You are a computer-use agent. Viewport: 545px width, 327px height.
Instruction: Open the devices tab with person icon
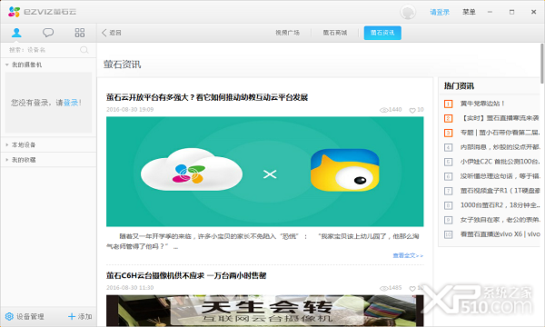click(16, 33)
